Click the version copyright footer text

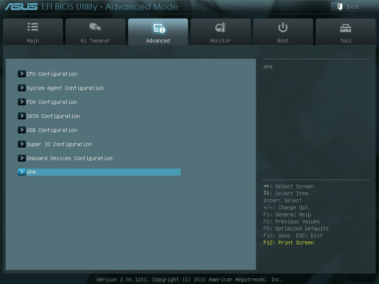click(x=189, y=280)
